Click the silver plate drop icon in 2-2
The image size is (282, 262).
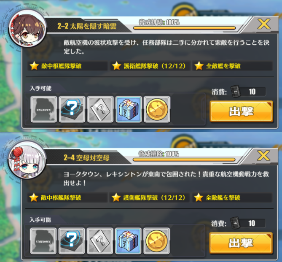(x=100, y=109)
